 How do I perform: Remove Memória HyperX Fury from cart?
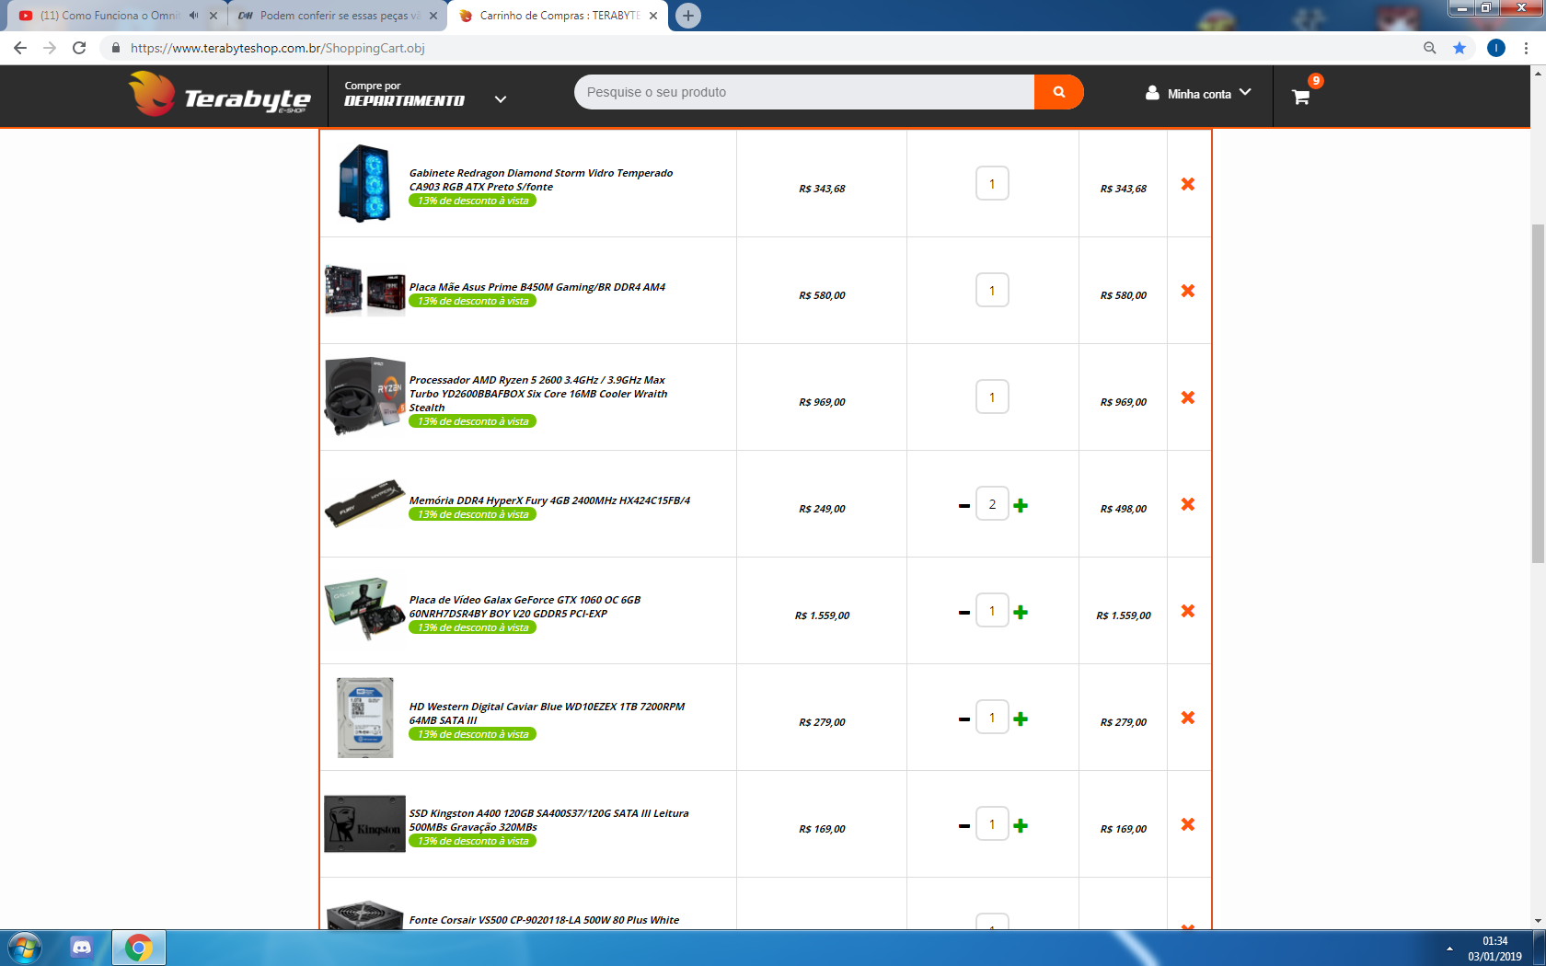click(x=1188, y=504)
